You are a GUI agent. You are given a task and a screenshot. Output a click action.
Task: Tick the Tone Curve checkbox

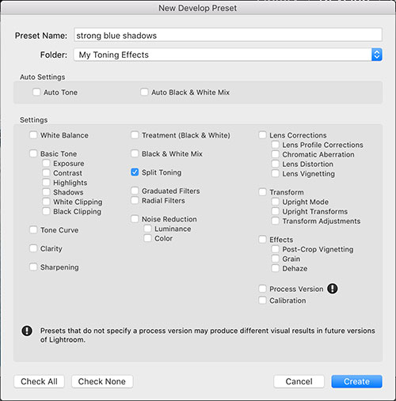click(33, 229)
